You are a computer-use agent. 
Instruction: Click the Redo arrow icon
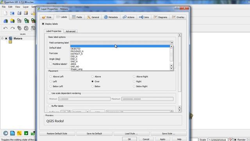click(12, 28)
